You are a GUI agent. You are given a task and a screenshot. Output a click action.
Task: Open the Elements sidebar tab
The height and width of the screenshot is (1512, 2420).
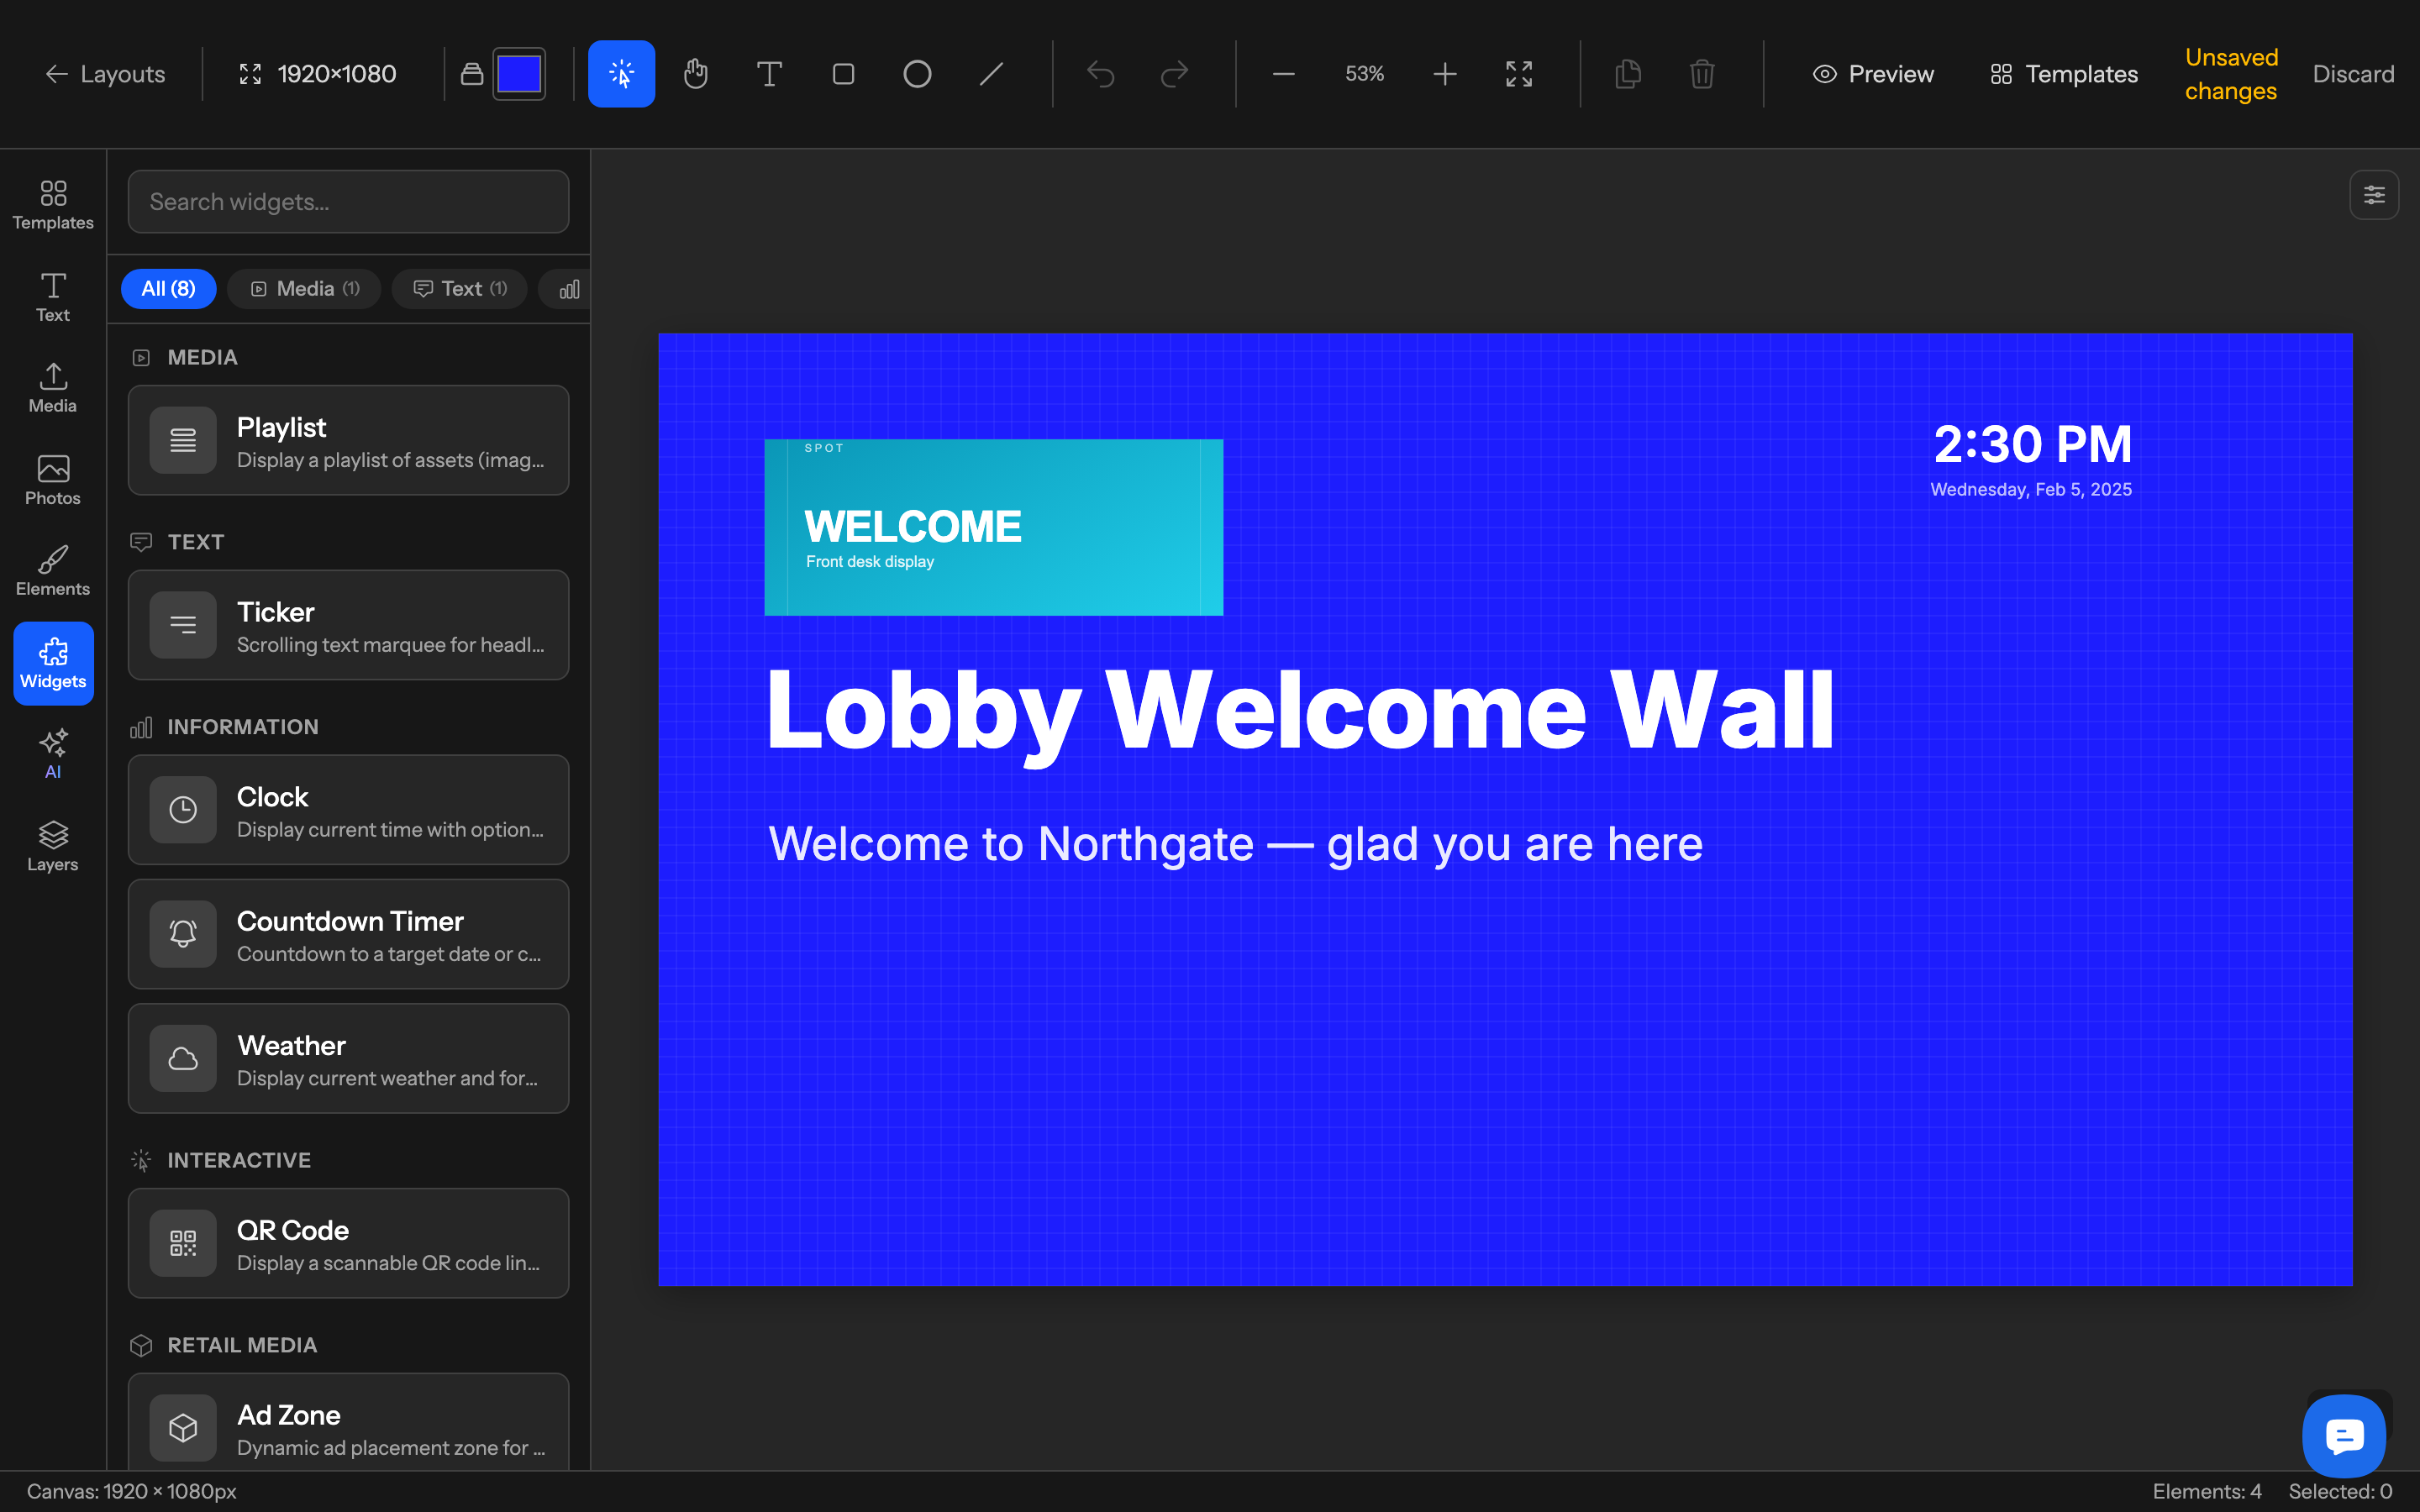pyautogui.click(x=53, y=571)
